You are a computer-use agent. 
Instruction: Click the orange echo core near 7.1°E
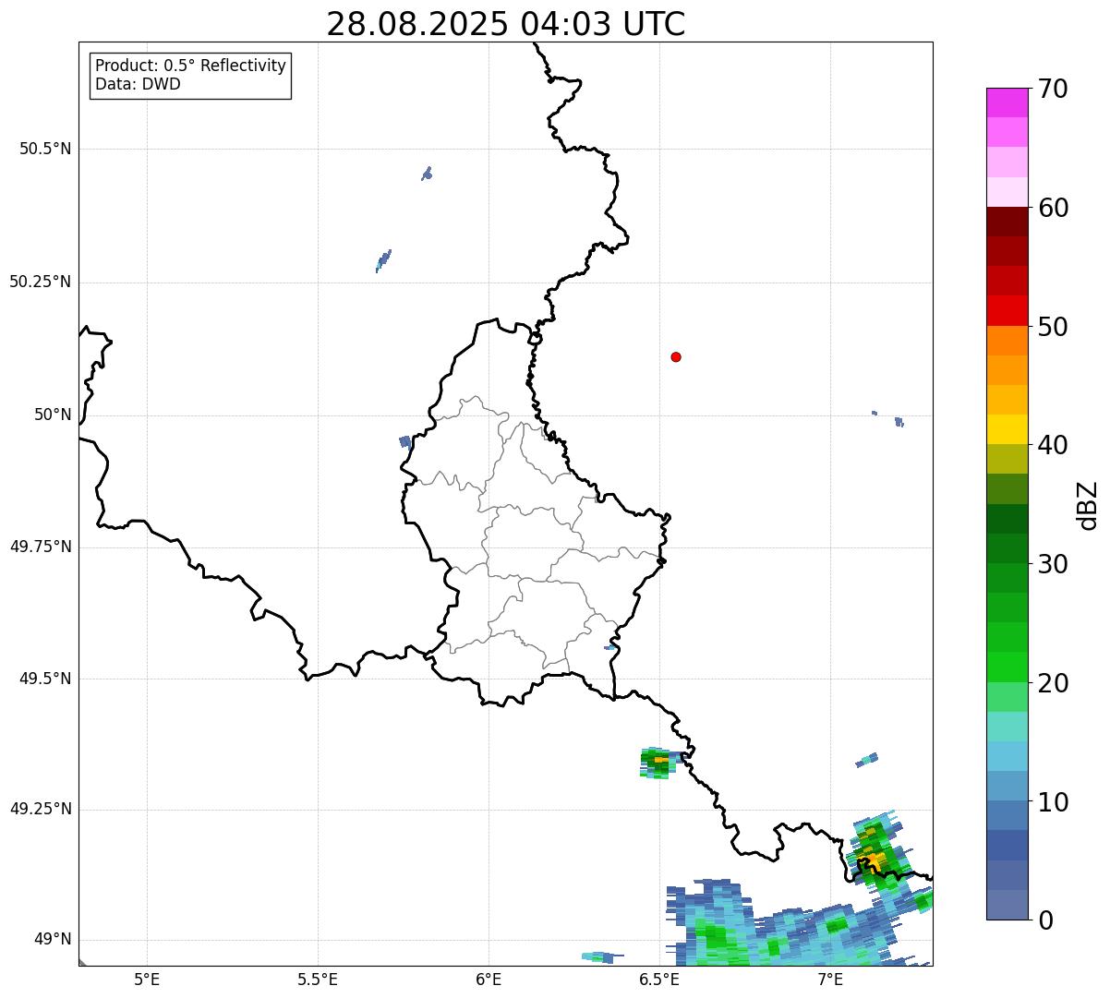[x=874, y=860]
